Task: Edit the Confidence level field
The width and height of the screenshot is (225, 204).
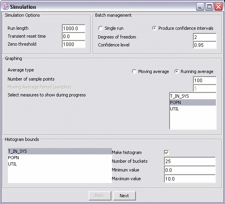Action: click(205, 45)
